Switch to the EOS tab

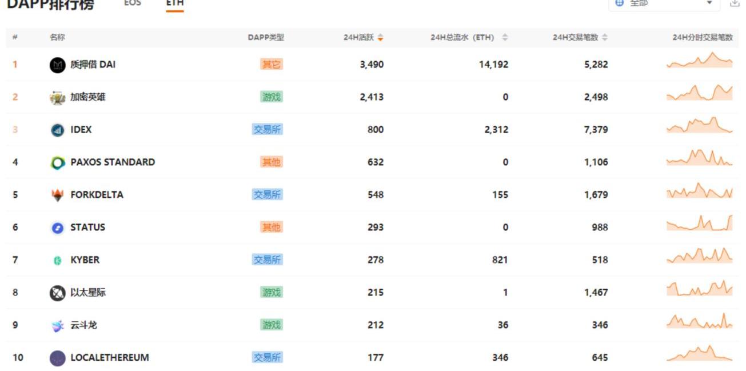[x=133, y=3]
